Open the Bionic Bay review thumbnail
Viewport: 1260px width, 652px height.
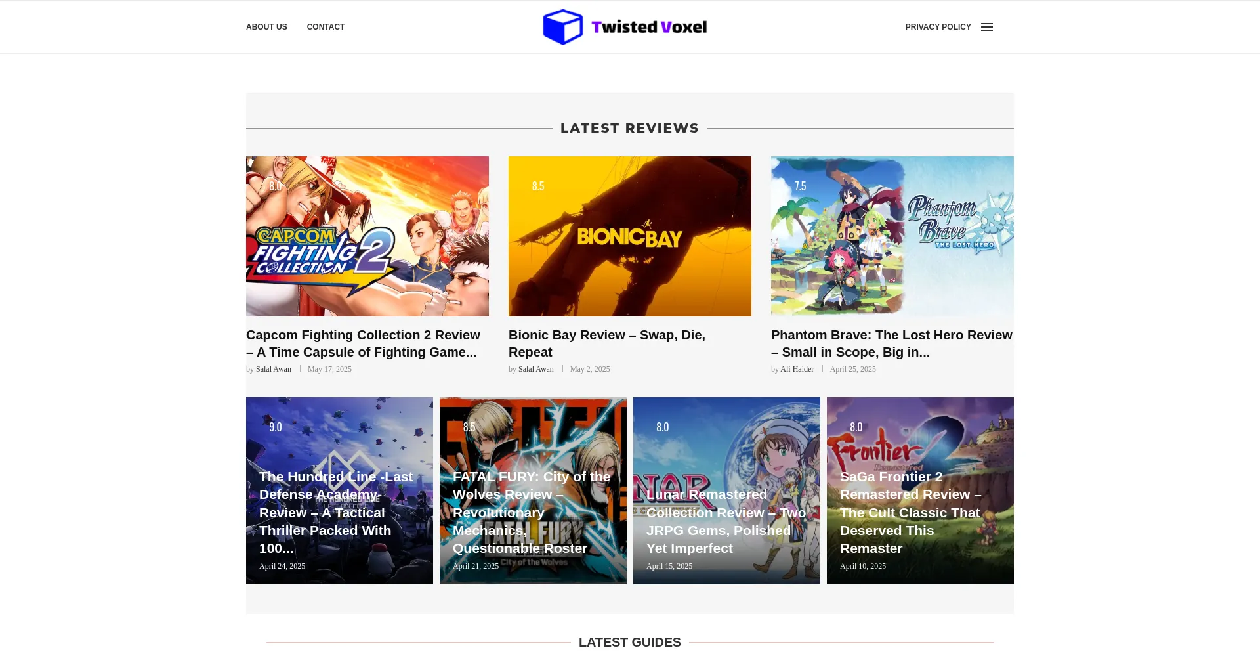pyautogui.click(x=630, y=236)
